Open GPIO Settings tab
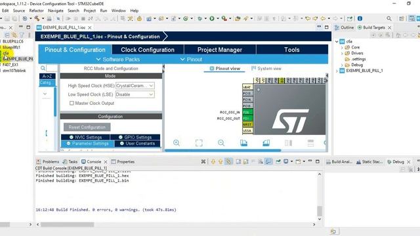The height and width of the screenshot is (236, 420). 135,137
